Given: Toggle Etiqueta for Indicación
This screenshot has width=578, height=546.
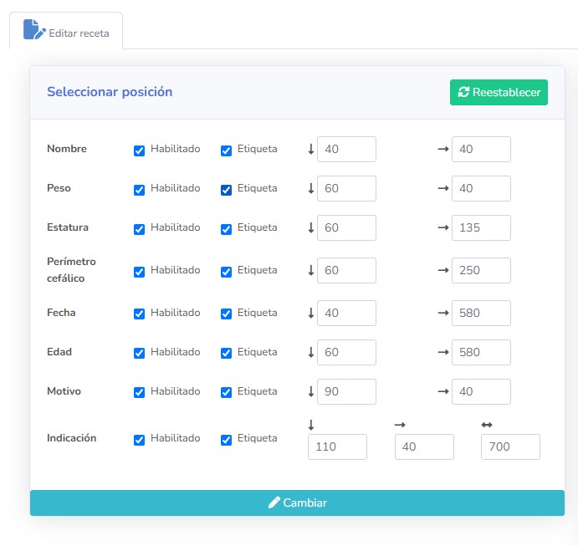Looking at the screenshot, I should [227, 440].
